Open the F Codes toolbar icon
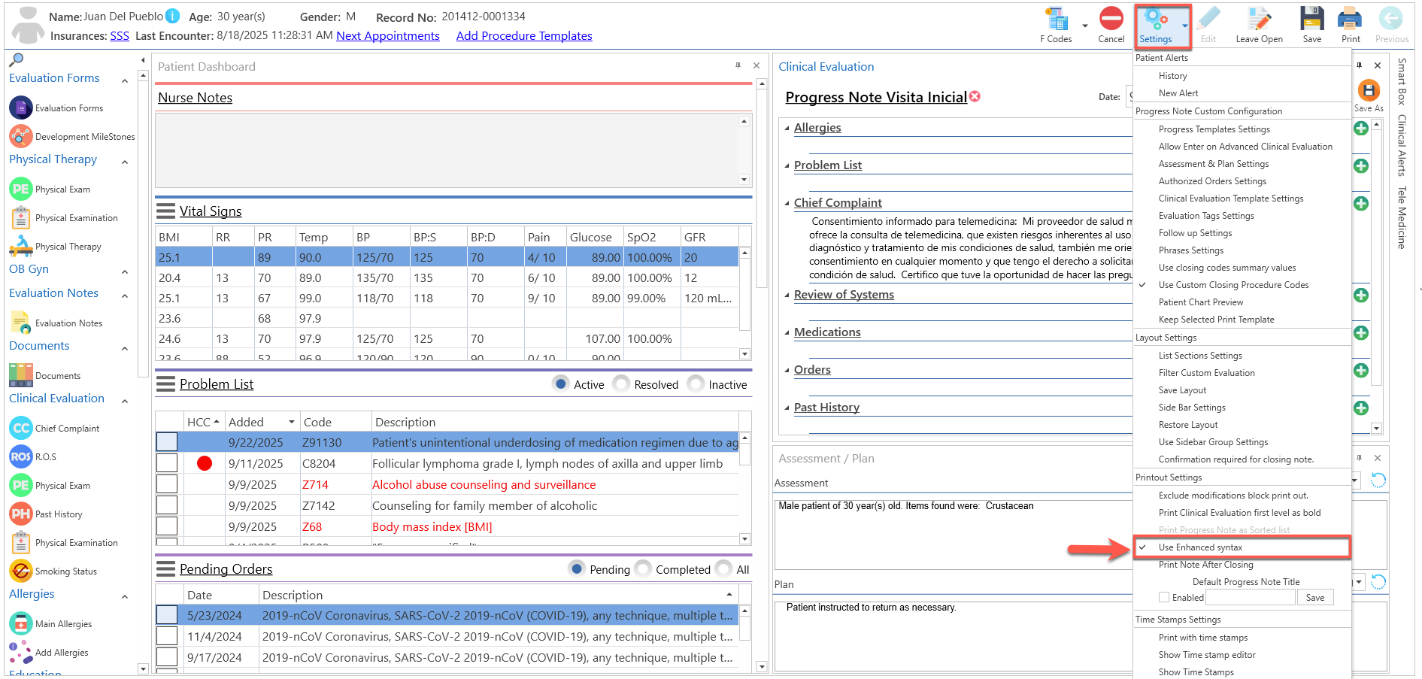 (1057, 19)
